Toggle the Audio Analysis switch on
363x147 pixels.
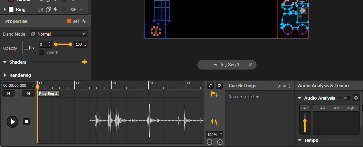pos(347,98)
